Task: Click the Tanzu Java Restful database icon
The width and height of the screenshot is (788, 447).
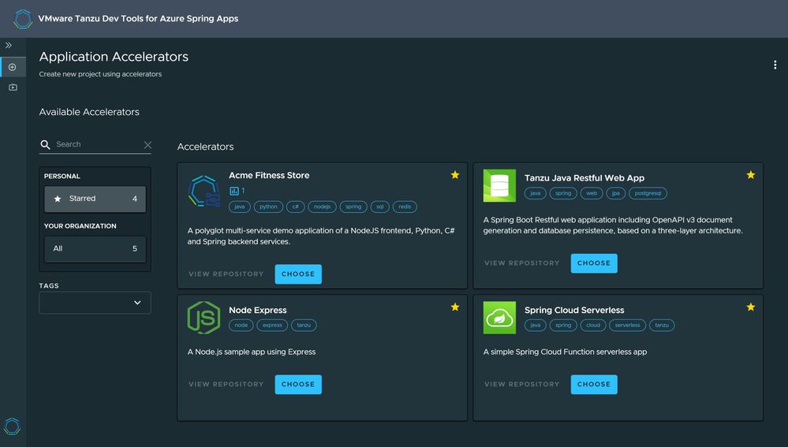Action: 499,185
